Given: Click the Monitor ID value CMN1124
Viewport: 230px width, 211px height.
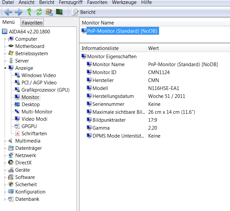Looking at the screenshot, I should (159, 72).
